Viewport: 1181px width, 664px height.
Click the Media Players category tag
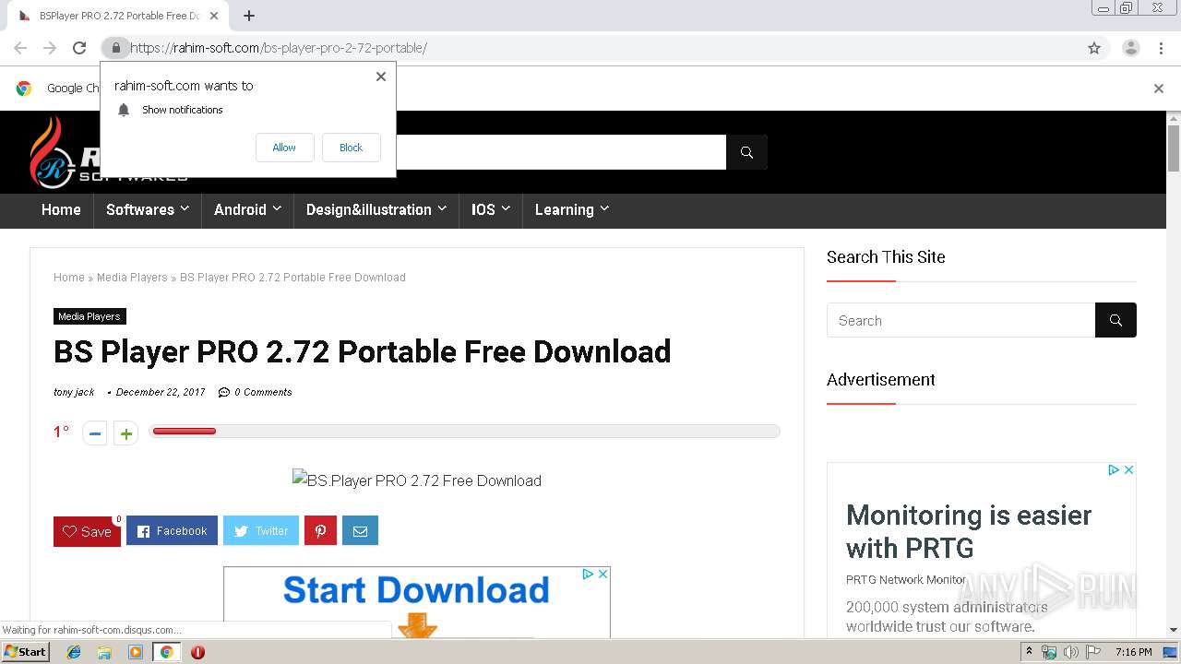[x=89, y=316]
